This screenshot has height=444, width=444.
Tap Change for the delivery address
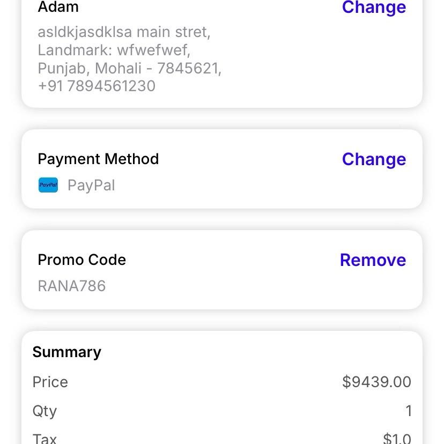click(374, 8)
